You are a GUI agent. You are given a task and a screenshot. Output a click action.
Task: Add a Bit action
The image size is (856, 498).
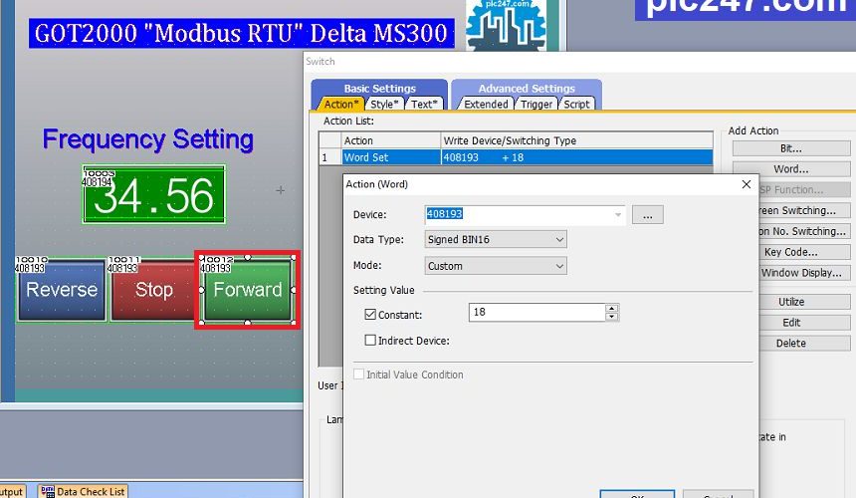tap(791, 148)
